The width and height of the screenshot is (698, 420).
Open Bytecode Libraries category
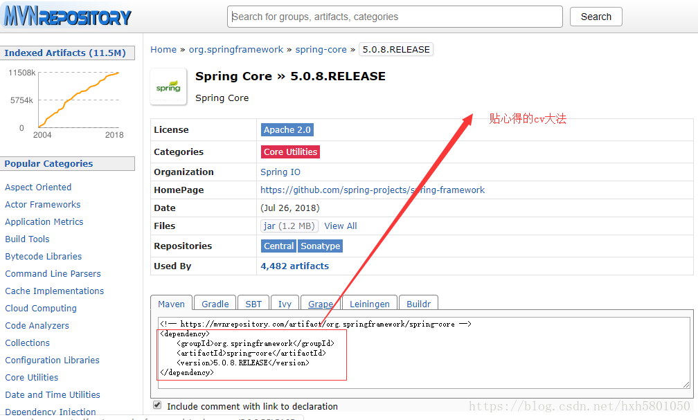[44, 257]
